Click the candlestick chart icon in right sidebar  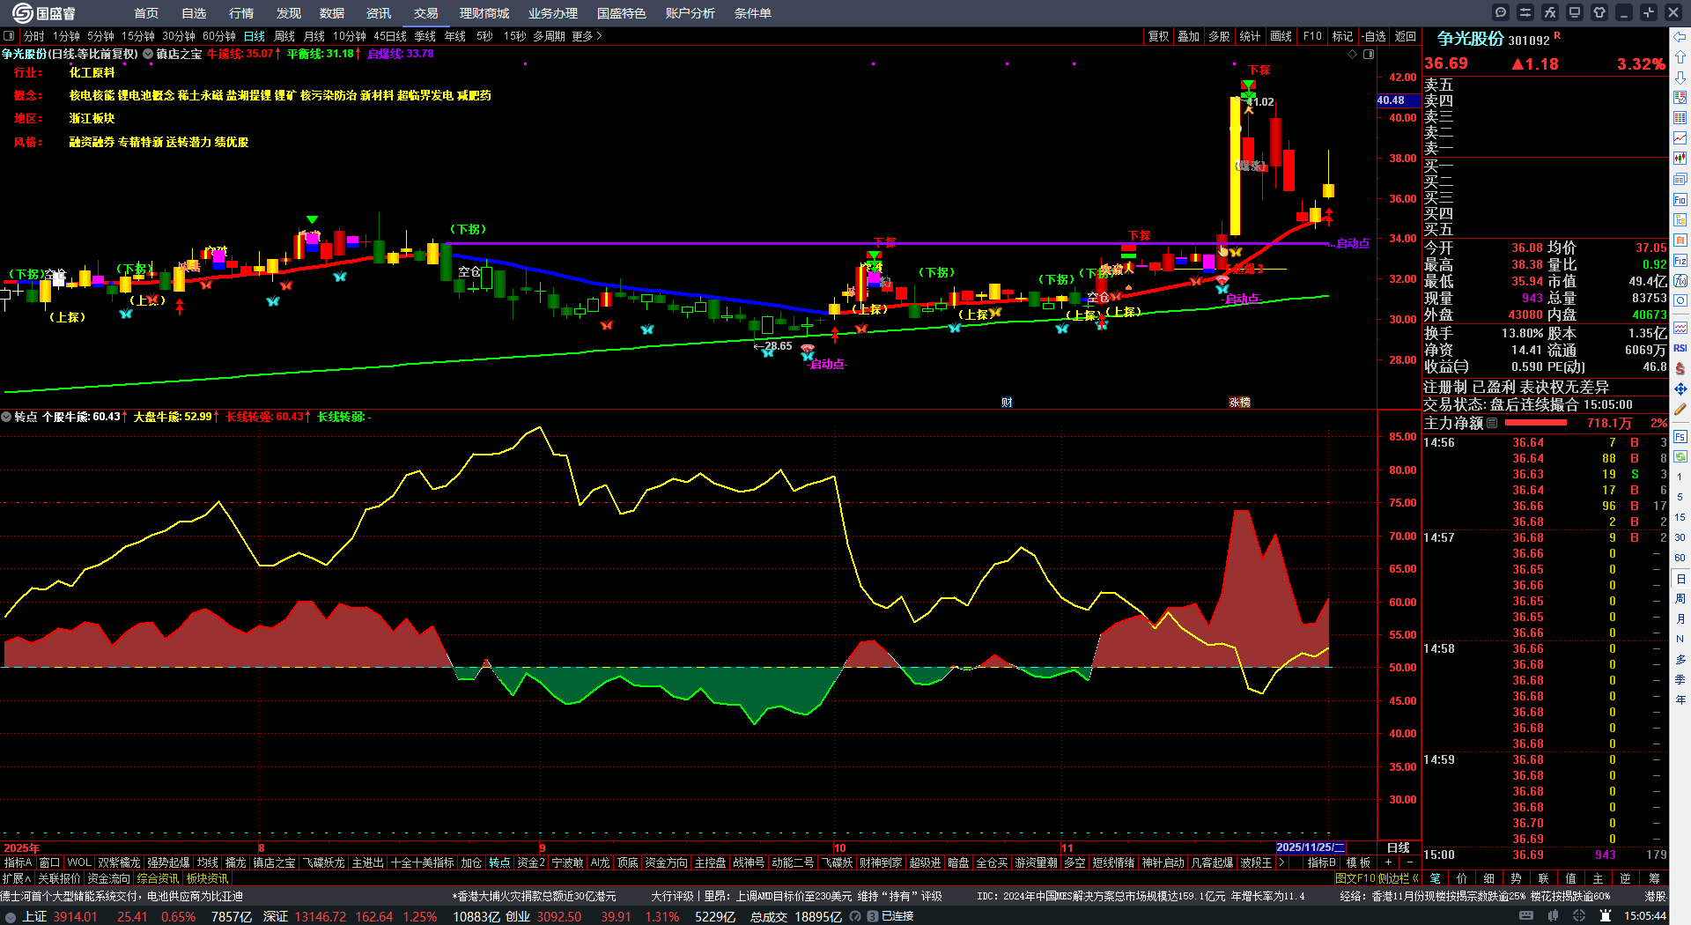[1680, 159]
